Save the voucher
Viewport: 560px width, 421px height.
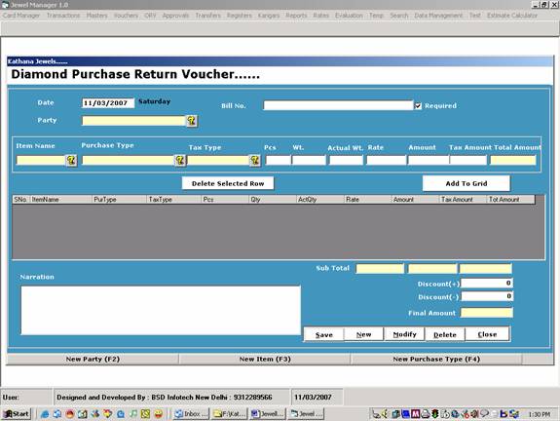(324, 334)
